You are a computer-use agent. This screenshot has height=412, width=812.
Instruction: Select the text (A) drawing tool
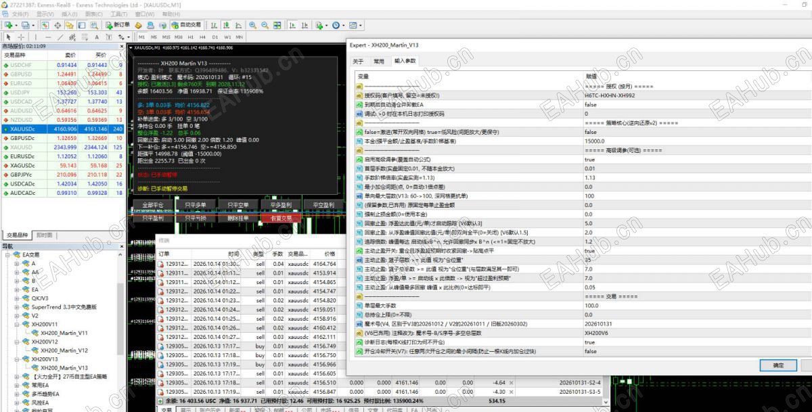tap(97, 37)
